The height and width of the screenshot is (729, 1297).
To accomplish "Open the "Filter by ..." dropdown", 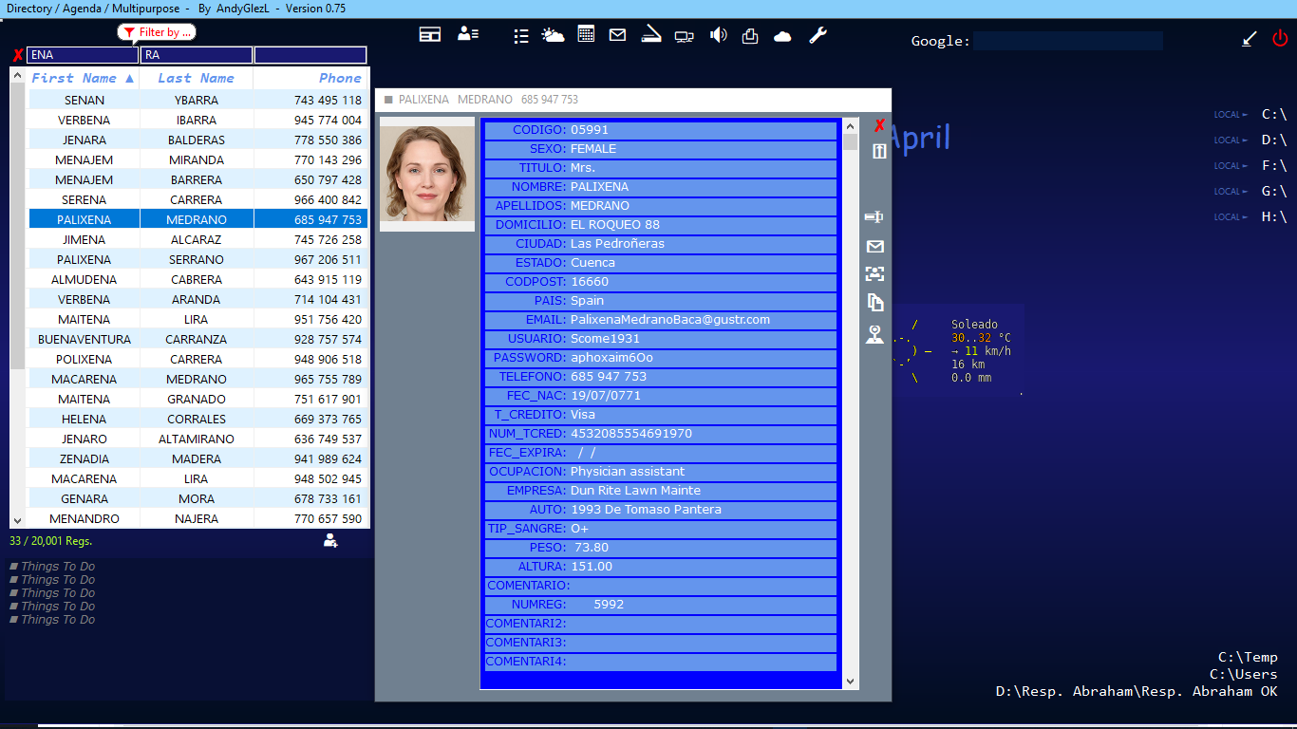I will click(158, 32).
